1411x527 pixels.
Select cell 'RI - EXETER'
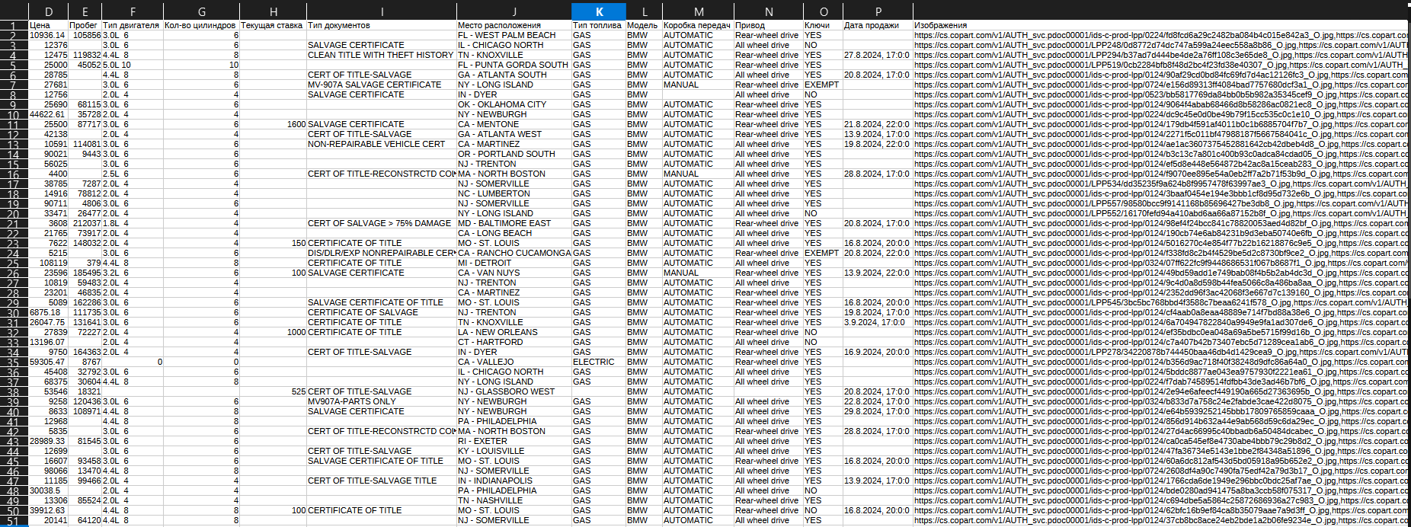514,441
